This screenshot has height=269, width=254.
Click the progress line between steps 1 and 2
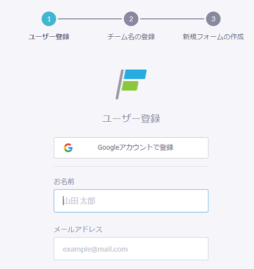pyautogui.click(x=90, y=19)
